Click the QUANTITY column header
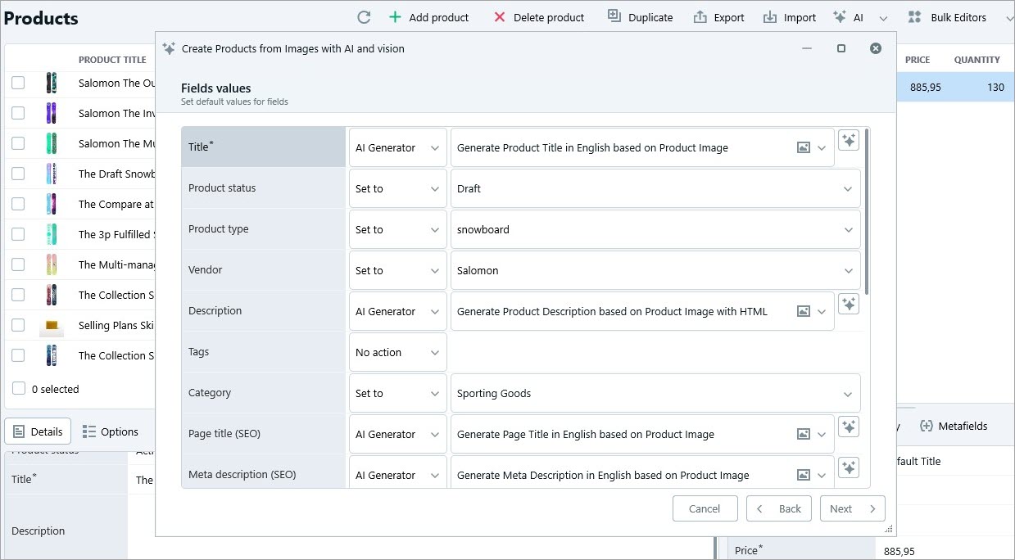The width and height of the screenshot is (1015, 560). [976, 60]
